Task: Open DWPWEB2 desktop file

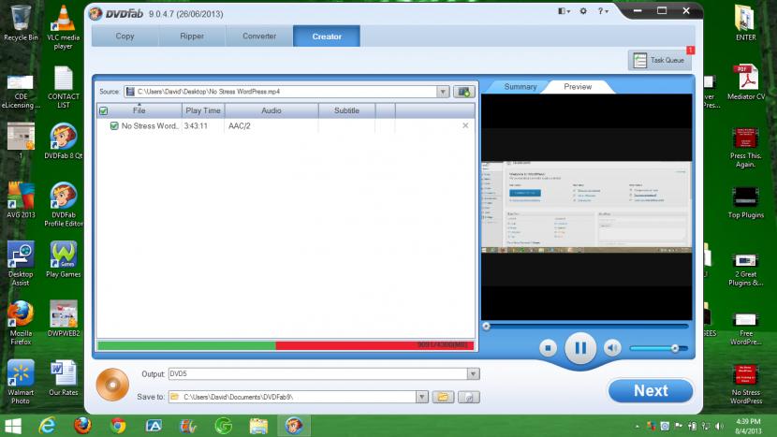Action: coord(64,318)
